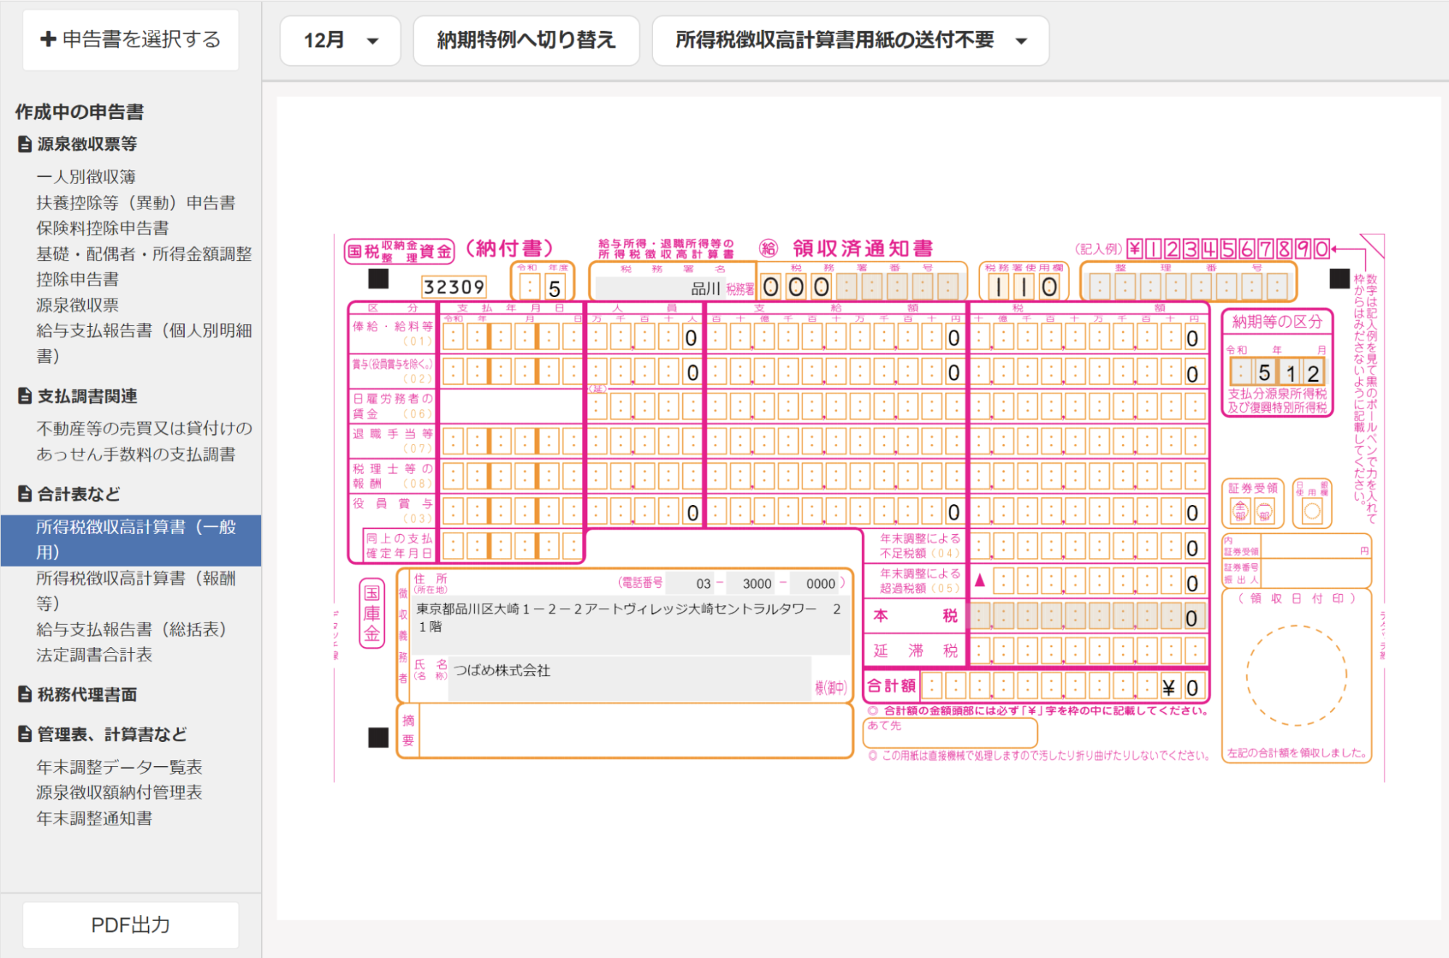Viewport: 1449px width, 958px height.
Task: Click the document icon beside 源泉徴収票等
Action: tap(25, 144)
